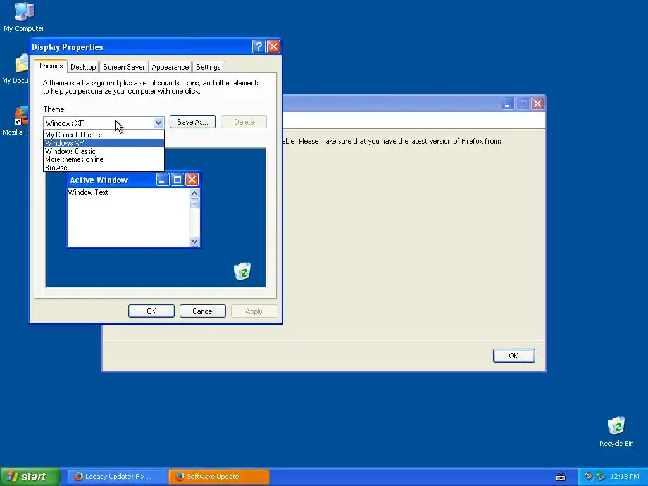This screenshot has height=486, width=648.
Task: Click the scrollbar thumb in the preview window
Action: (195, 204)
